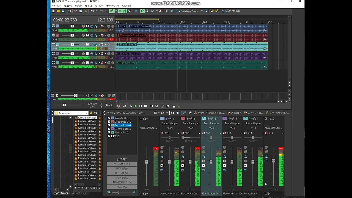Click the copy icon in the toolbar
The width and height of the screenshot is (352, 198).
pos(80,11)
